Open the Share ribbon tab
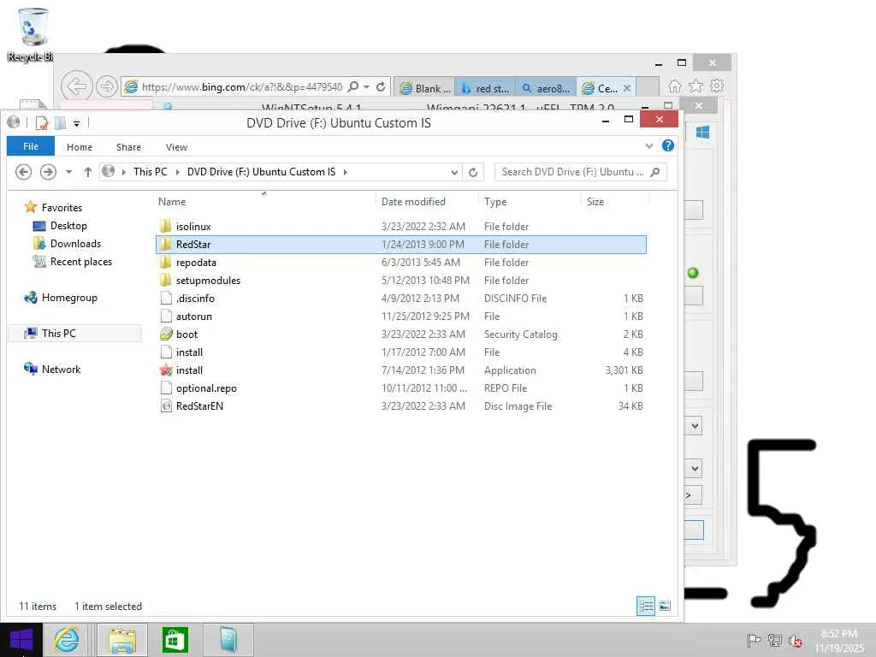Image resolution: width=876 pixels, height=657 pixels. [128, 147]
